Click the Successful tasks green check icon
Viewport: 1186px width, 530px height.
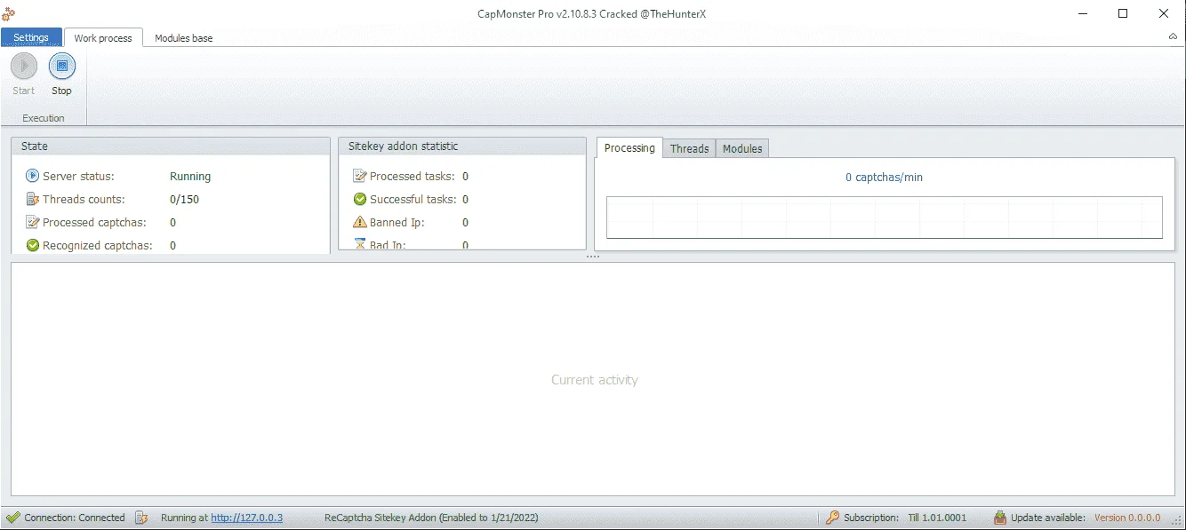pos(360,199)
